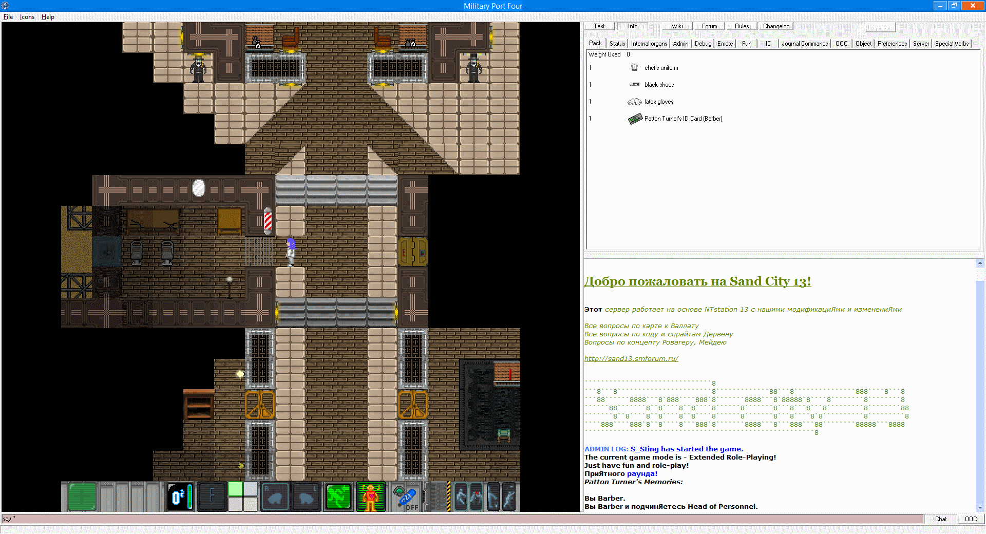The height and width of the screenshot is (534, 986).
Task: Open the Wiki button
Action: pyautogui.click(x=677, y=26)
